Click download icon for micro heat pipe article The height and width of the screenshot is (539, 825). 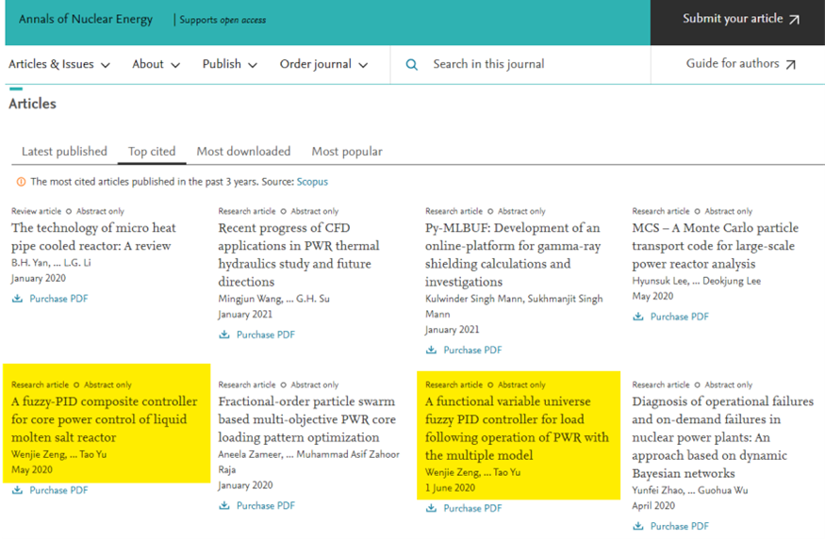17,299
